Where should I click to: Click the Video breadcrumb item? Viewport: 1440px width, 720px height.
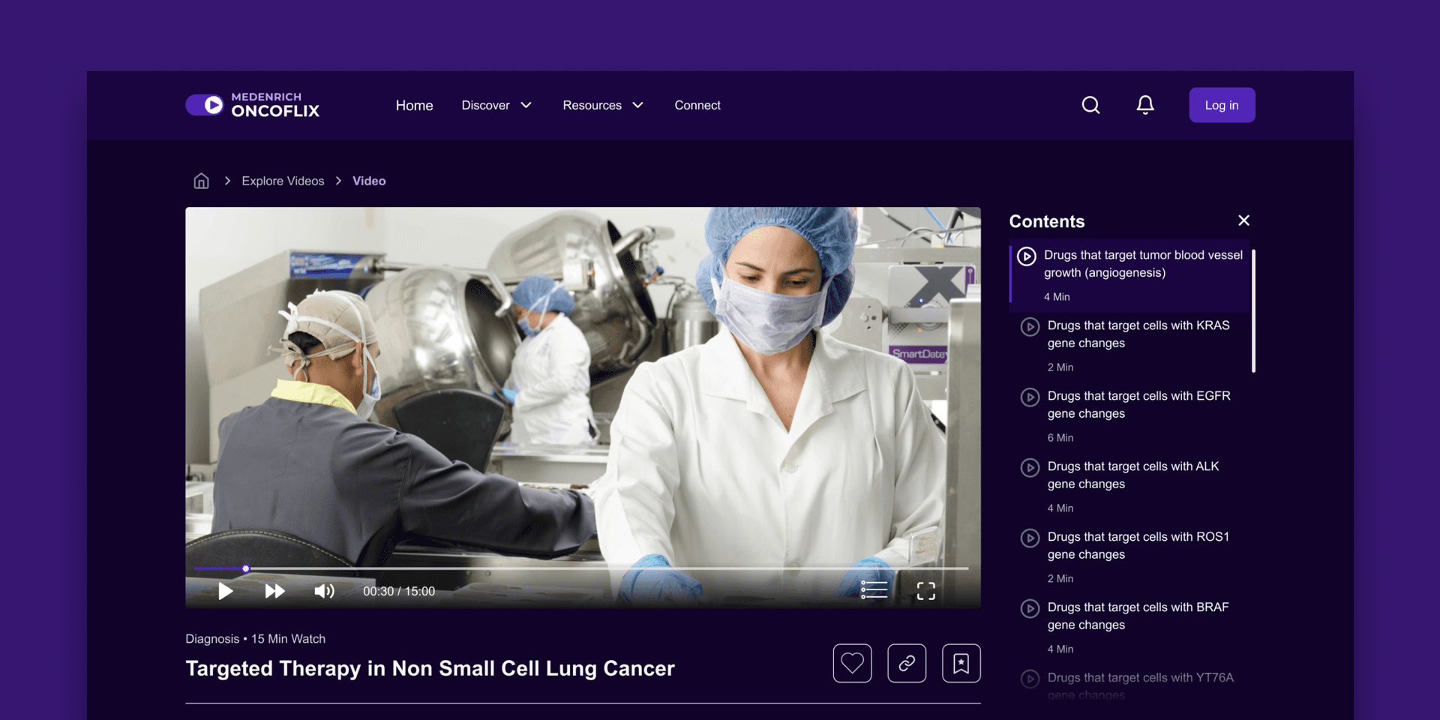(x=369, y=181)
